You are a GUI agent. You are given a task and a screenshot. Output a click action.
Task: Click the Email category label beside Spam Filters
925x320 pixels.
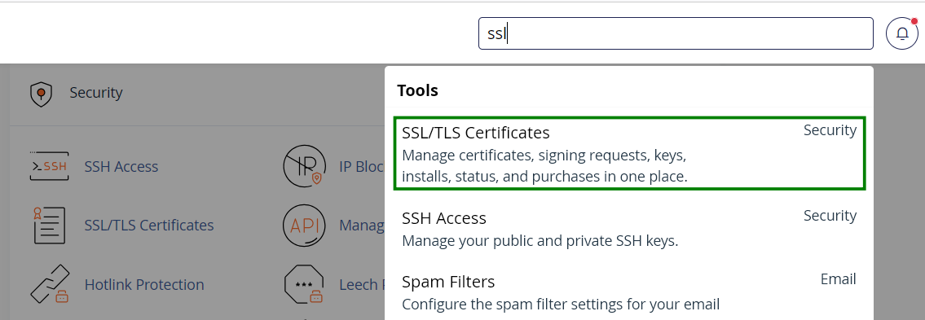pyautogui.click(x=839, y=278)
